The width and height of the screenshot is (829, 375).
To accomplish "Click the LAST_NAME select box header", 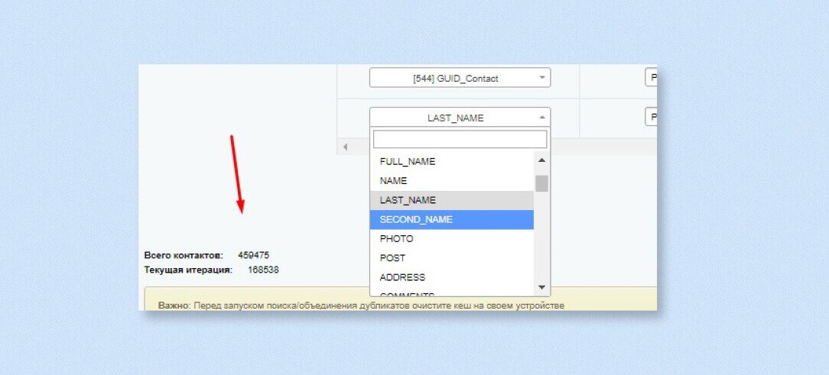I will pos(460,118).
